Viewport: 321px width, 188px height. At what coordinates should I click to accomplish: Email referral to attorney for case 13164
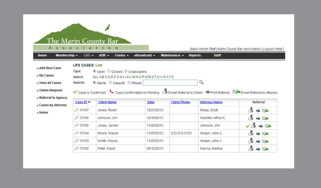pos(265,134)
